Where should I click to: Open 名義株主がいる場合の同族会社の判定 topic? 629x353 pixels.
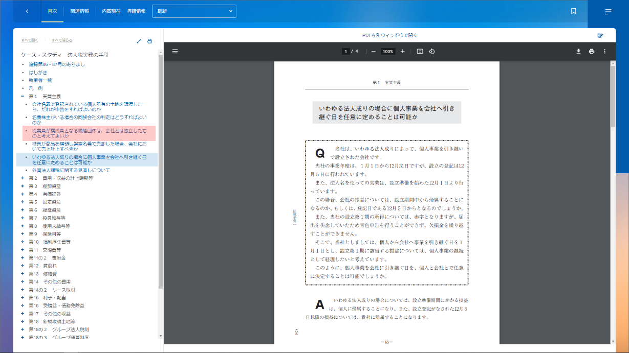[x=90, y=120]
